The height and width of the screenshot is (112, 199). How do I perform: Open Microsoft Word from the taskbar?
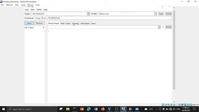[96, 109]
